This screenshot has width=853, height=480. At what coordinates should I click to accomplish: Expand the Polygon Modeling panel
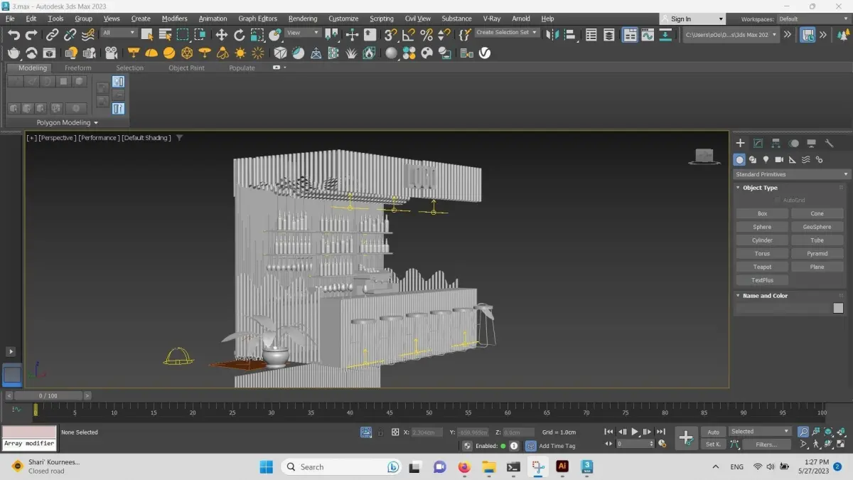(67, 123)
